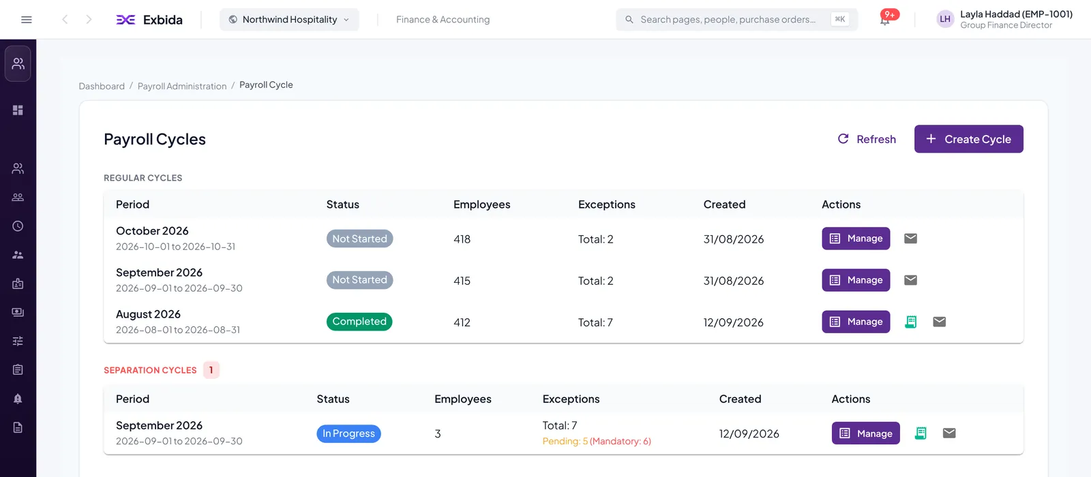
Task: Click the Create Cycle button
Action: point(968,139)
